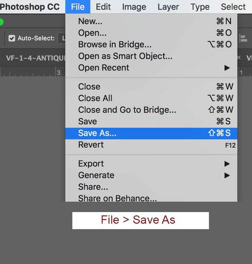252x264 pixels.
Task: Select the VF-1-4-ANTIQUE document tab
Action: coord(35,58)
